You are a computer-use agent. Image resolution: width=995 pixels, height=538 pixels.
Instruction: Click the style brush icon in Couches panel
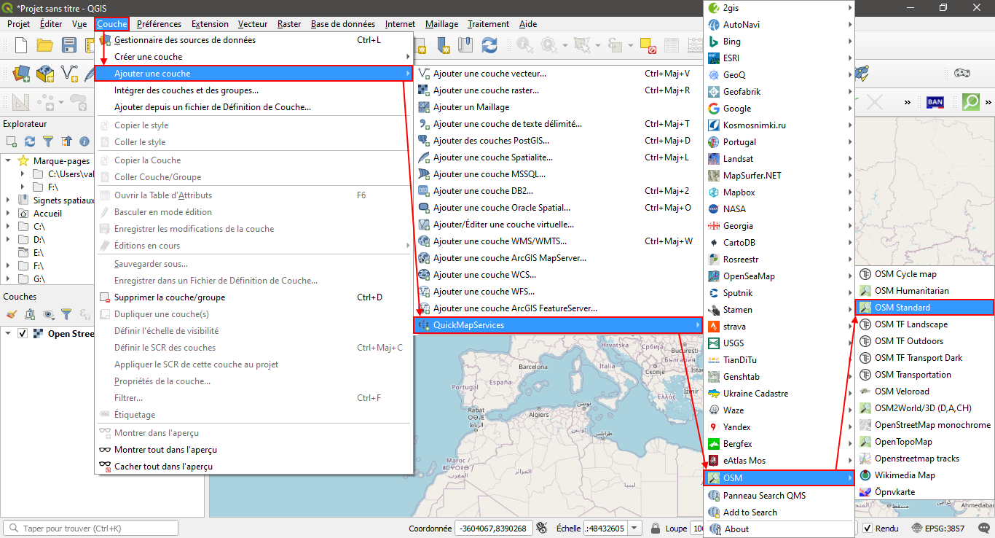(x=12, y=314)
